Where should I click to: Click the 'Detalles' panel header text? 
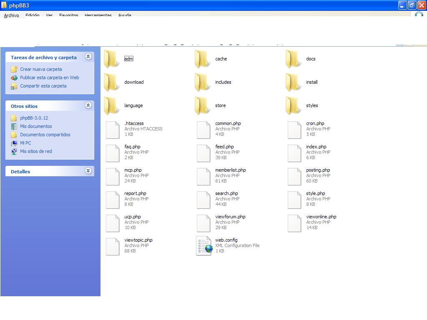(x=20, y=172)
